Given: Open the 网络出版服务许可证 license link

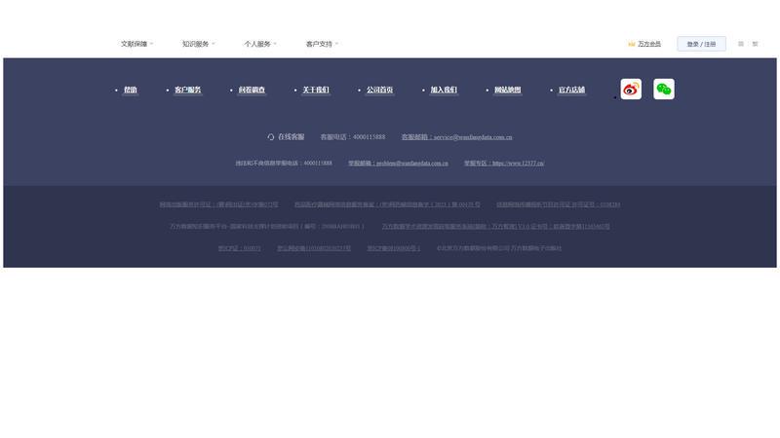Looking at the screenshot, I should [218, 204].
